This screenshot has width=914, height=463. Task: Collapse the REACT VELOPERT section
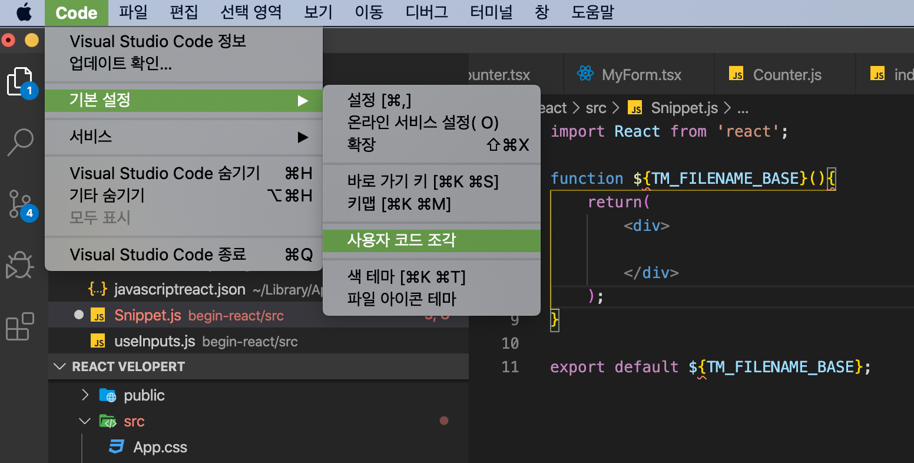point(60,366)
